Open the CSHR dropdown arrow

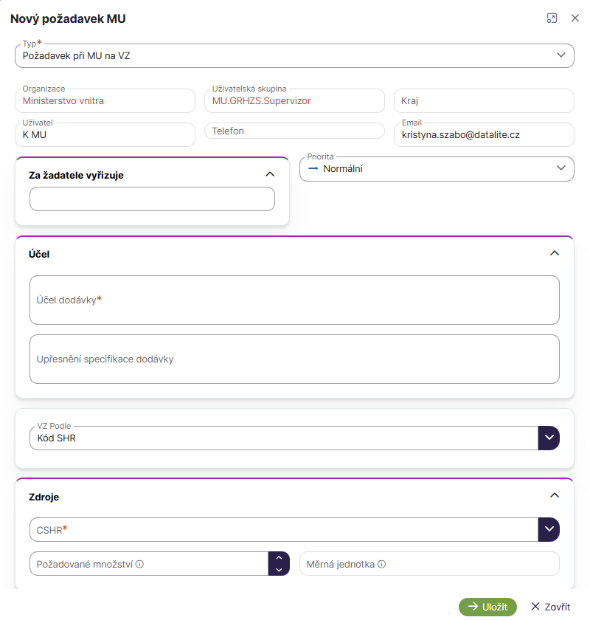(x=549, y=529)
